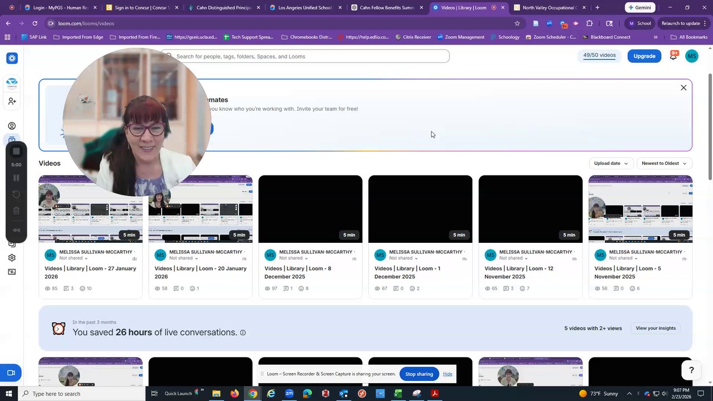Open the screenshot icon in Loom sidebar

[12, 272]
